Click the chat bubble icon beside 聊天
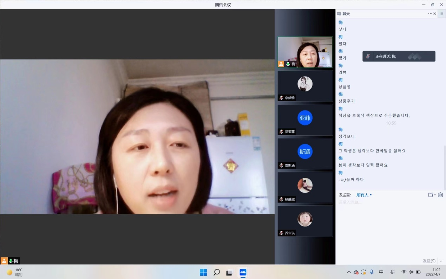Screen dimensions: 446x279 339,14
